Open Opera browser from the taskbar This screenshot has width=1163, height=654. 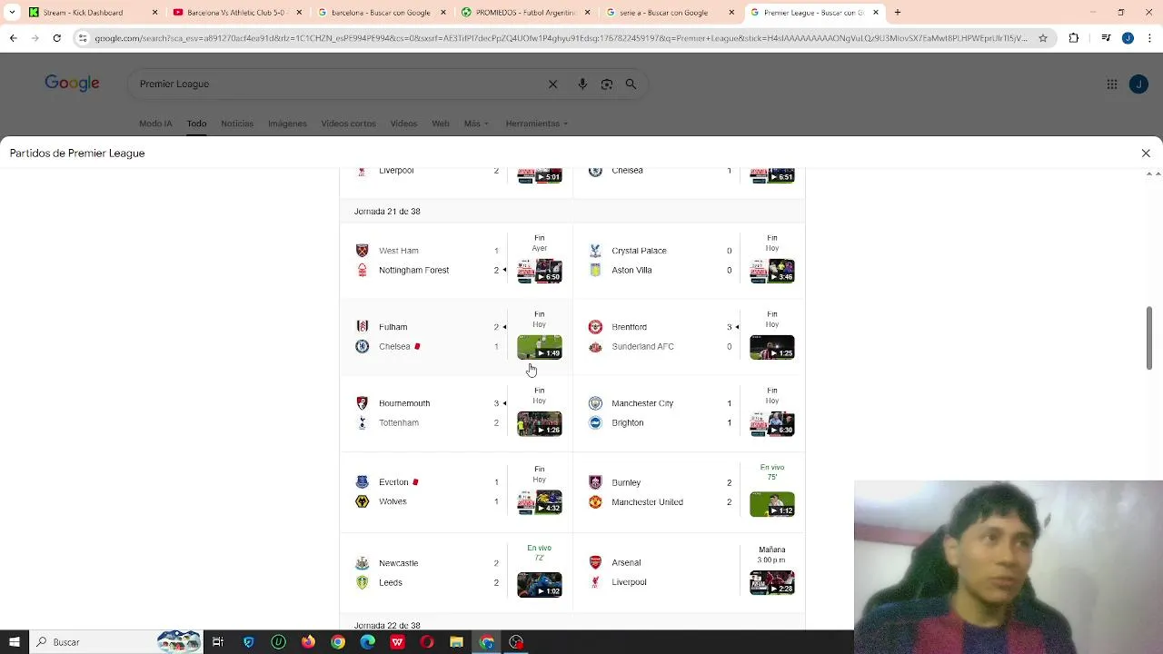427,642
